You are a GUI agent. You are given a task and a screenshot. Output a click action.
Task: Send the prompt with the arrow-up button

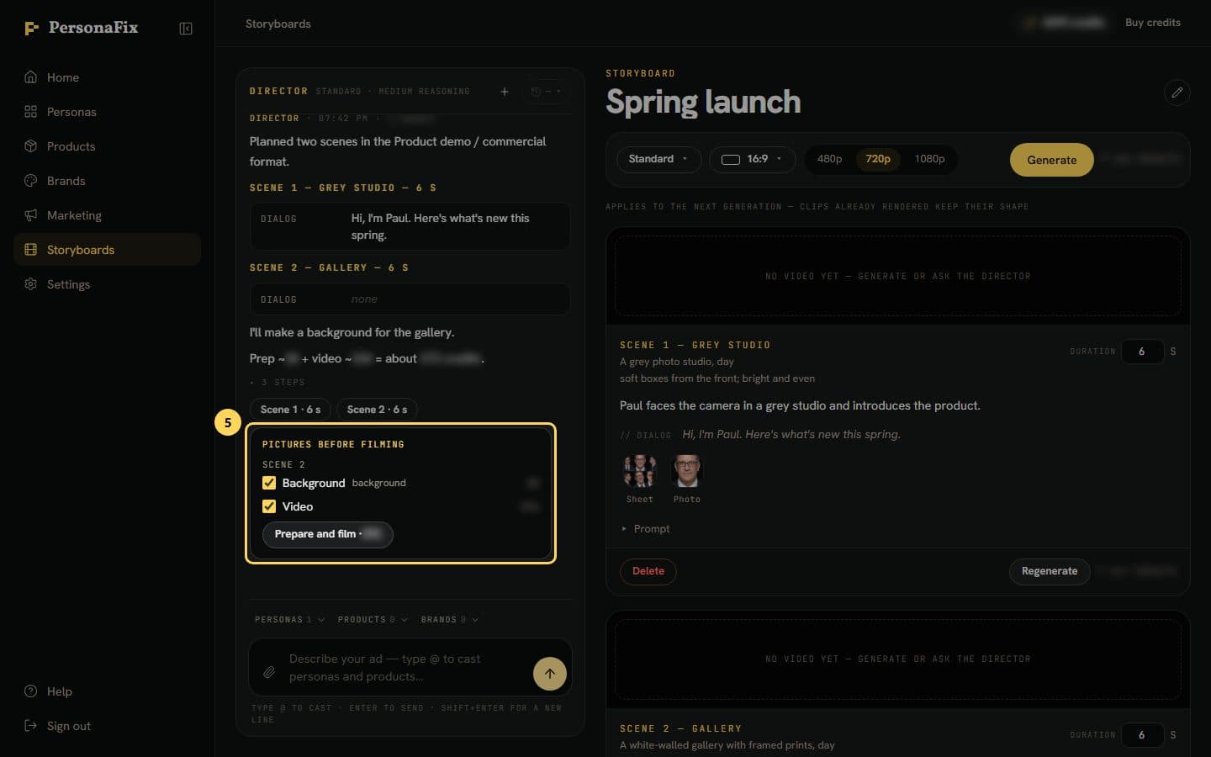pyautogui.click(x=550, y=674)
